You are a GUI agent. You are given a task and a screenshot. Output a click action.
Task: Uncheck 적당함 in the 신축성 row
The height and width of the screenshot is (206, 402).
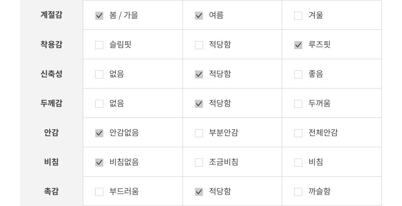pyautogui.click(x=199, y=74)
